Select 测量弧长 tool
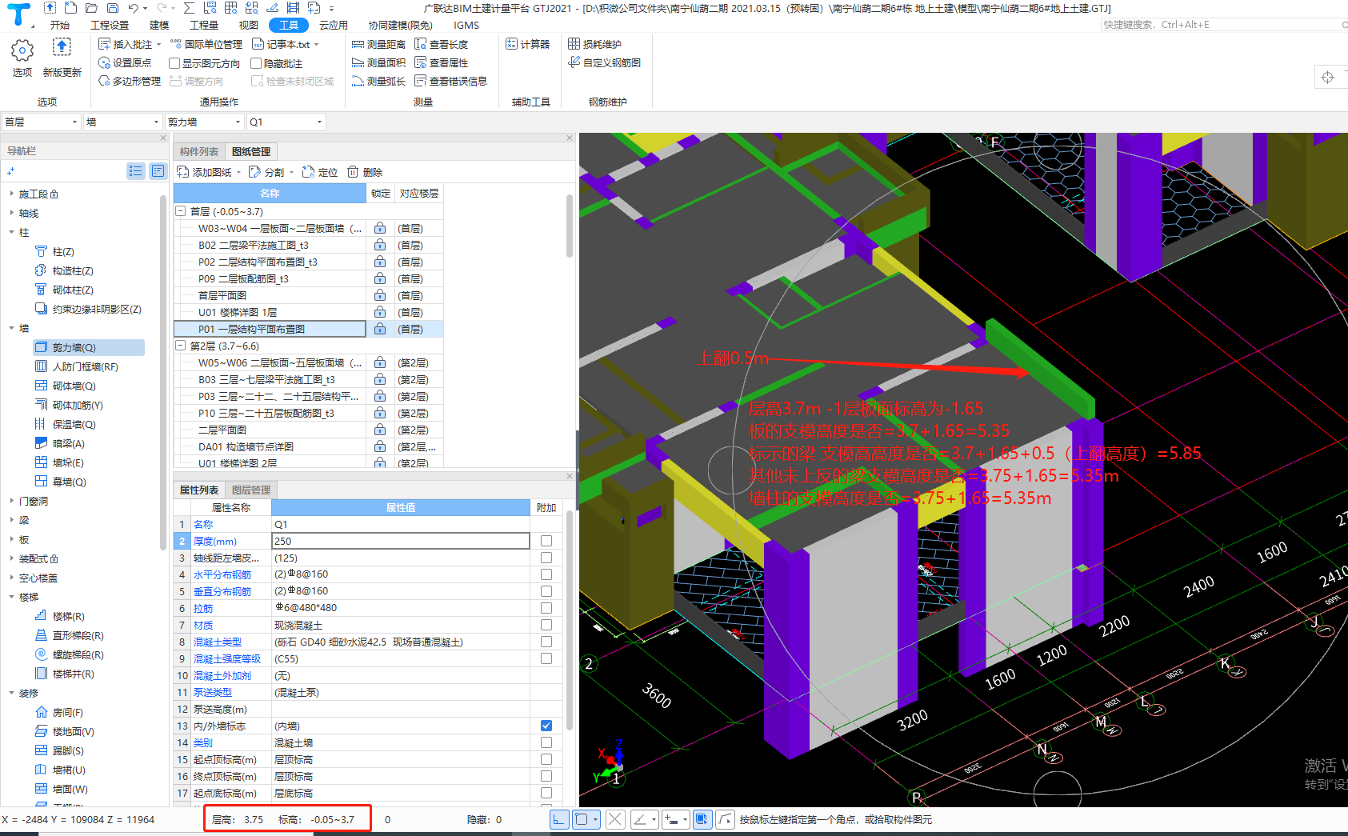 tap(379, 81)
